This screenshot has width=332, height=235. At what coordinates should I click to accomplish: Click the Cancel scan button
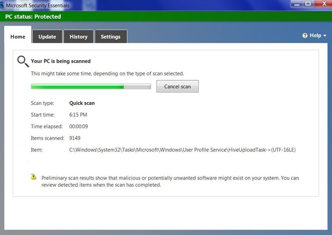pos(177,86)
